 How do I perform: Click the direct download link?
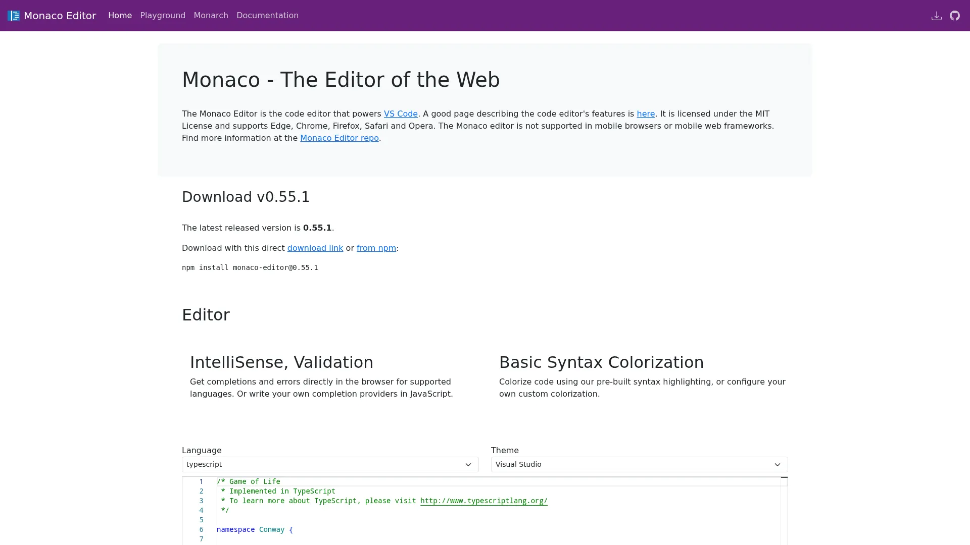tap(315, 248)
